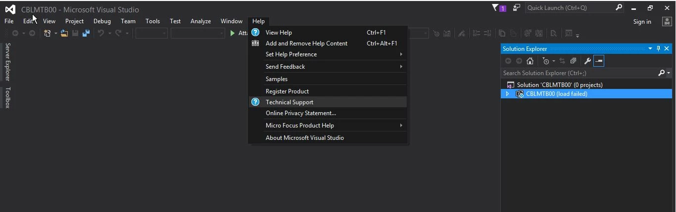Image resolution: width=676 pixels, height=212 pixels.
Task: Click the Technical Support question mark icon
Action: click(x=255, y=102)
